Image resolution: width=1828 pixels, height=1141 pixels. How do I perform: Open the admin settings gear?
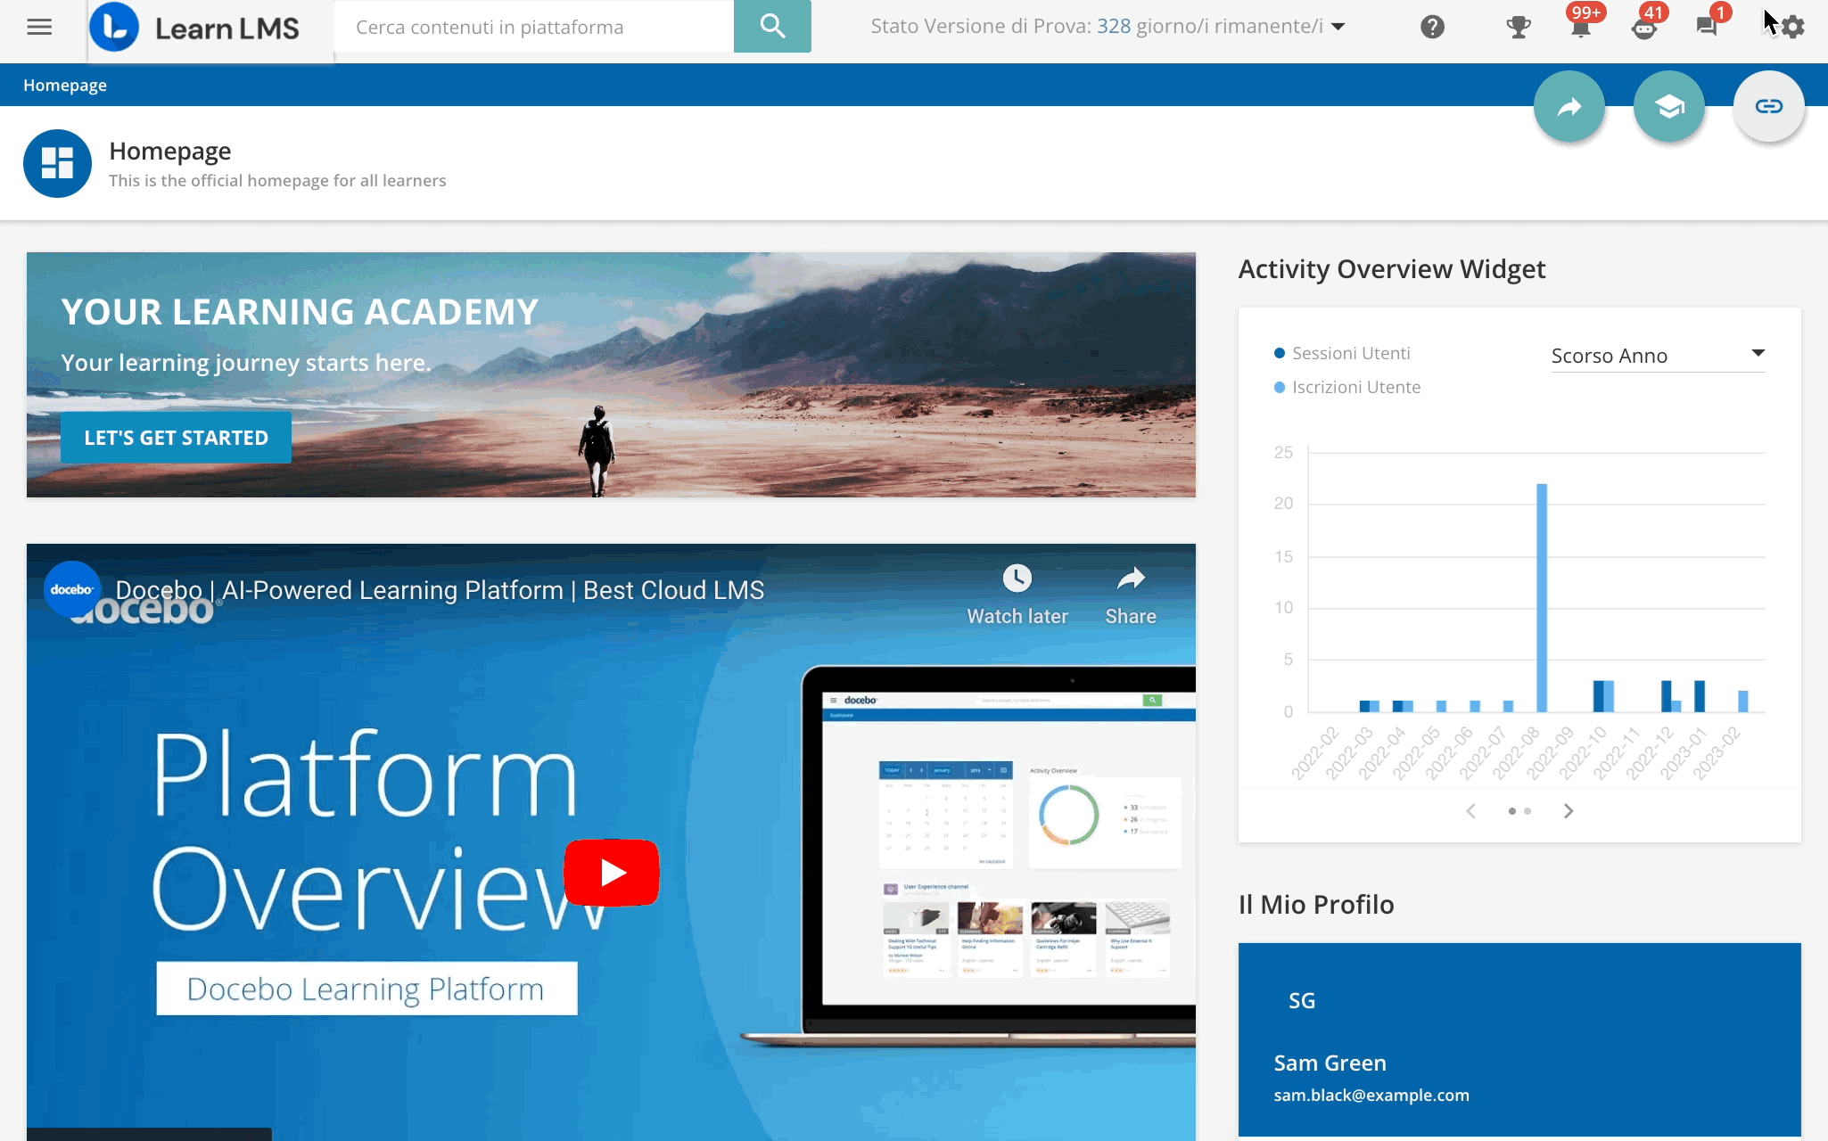1792,27
